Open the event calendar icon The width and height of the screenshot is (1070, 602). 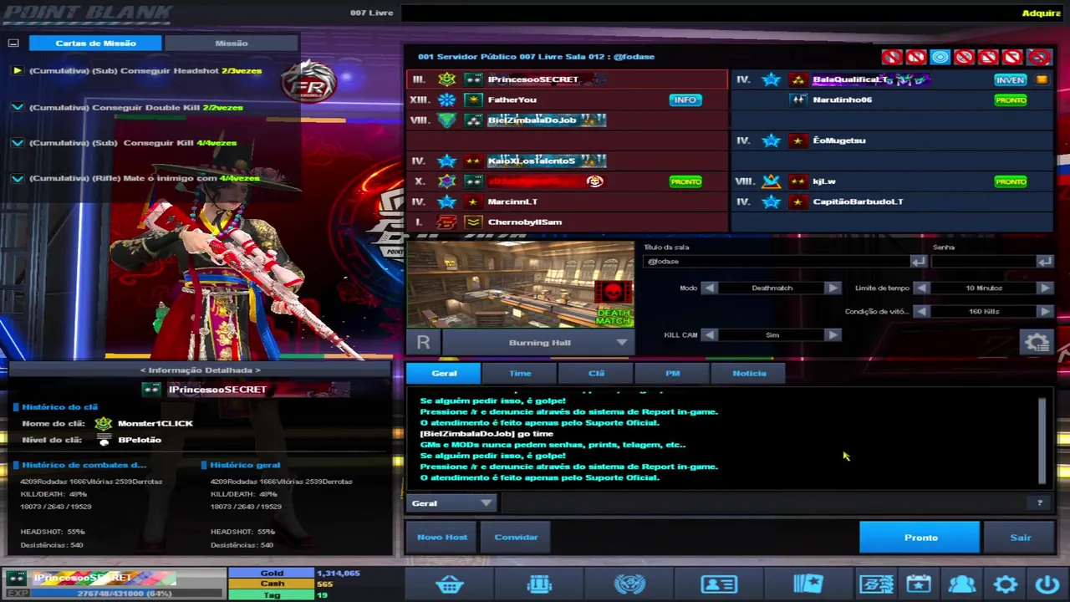coord(918,584)
